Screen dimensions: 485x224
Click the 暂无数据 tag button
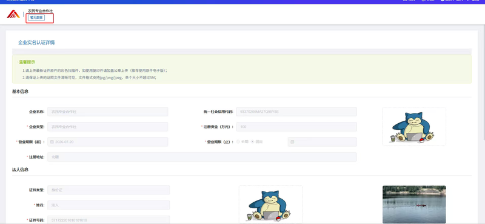click(36, 18)
